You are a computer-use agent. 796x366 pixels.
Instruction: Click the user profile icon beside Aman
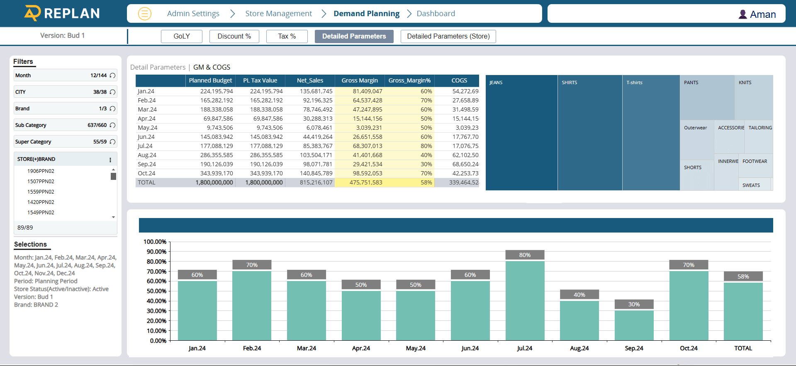(x=742, y=15)
